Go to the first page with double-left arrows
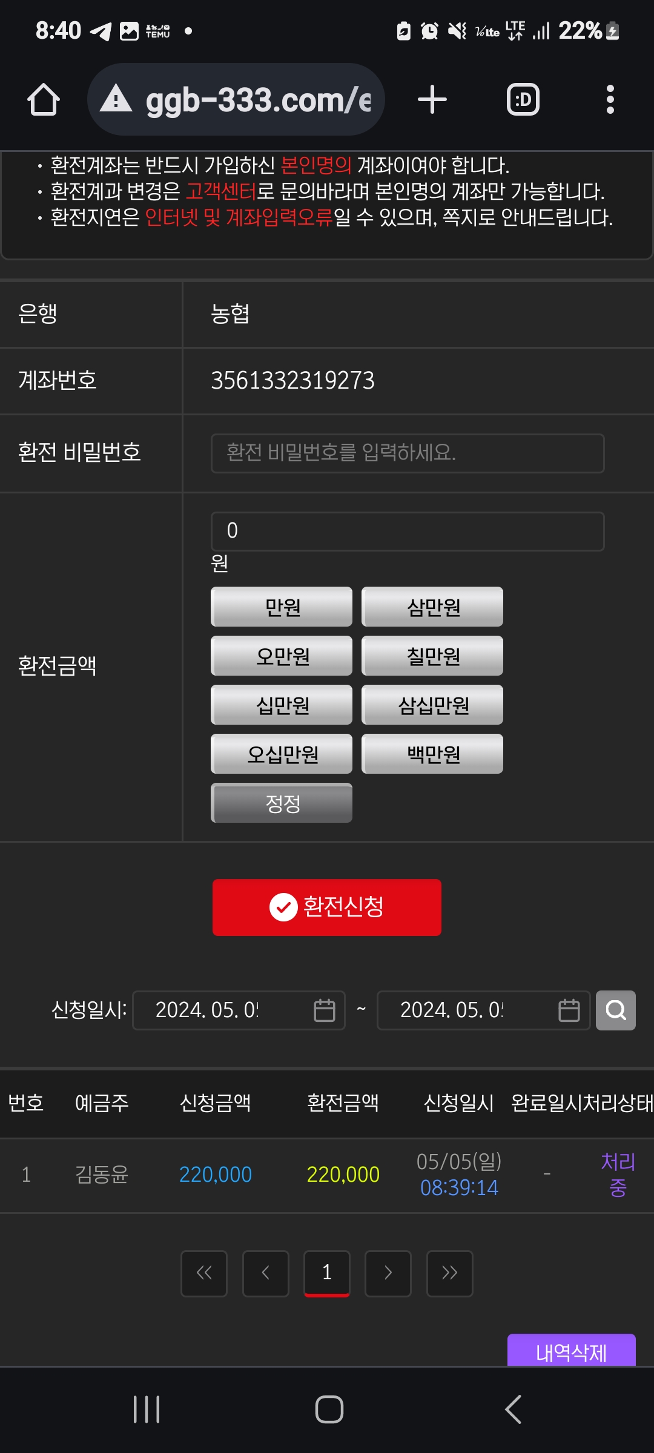This screenshot has height=1453, width=654. 204,1273
